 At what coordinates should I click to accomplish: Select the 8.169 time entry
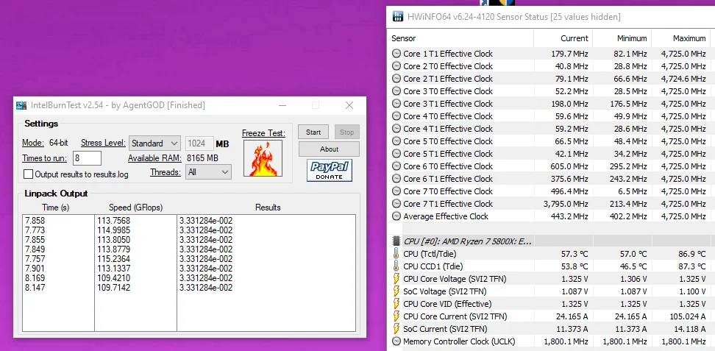pyautogui.click(x=35, y=278)
